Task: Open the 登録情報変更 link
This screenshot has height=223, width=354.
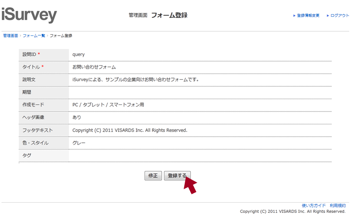Action: tap(308, 15)
